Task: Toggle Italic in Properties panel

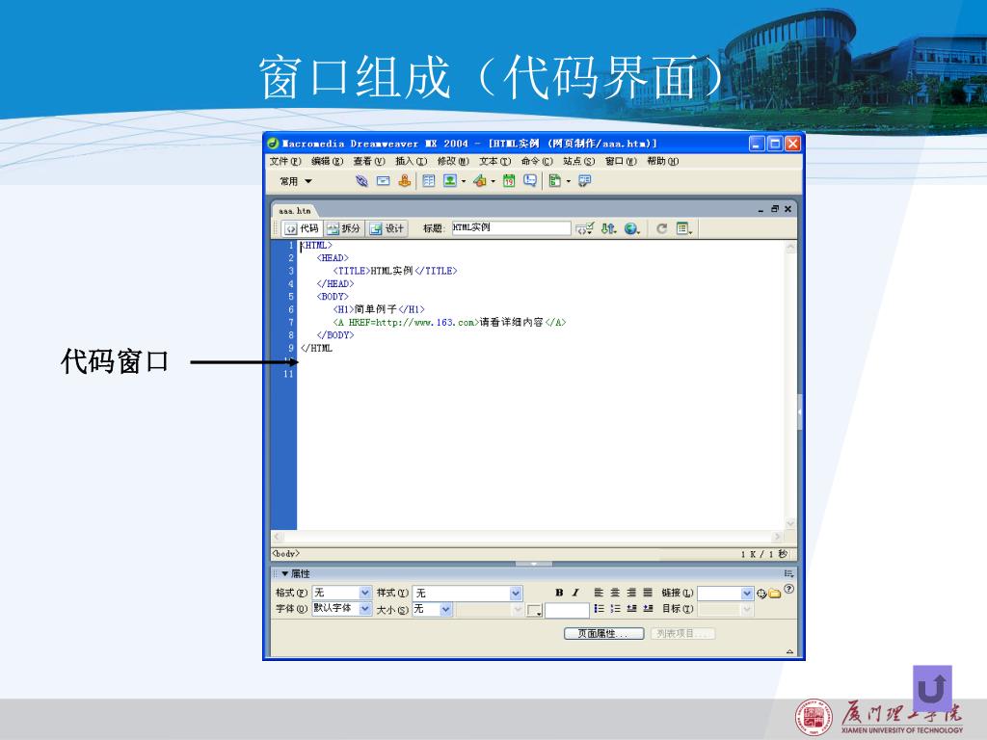Action: [x=575, y=593]
